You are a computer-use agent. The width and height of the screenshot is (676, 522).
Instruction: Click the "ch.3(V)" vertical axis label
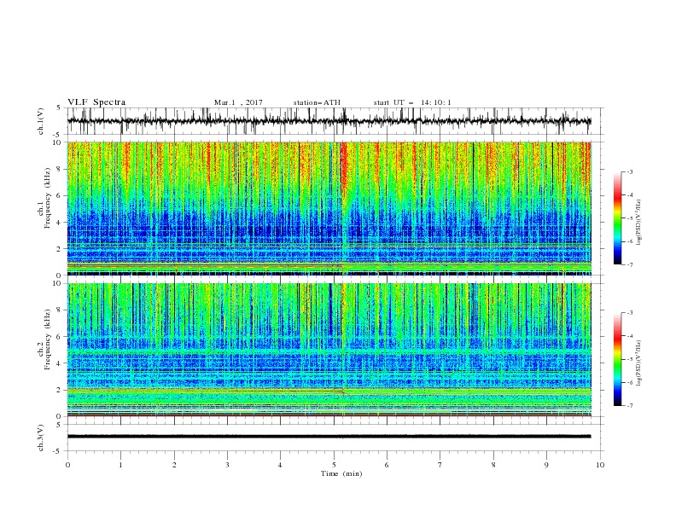click(41, 438)
